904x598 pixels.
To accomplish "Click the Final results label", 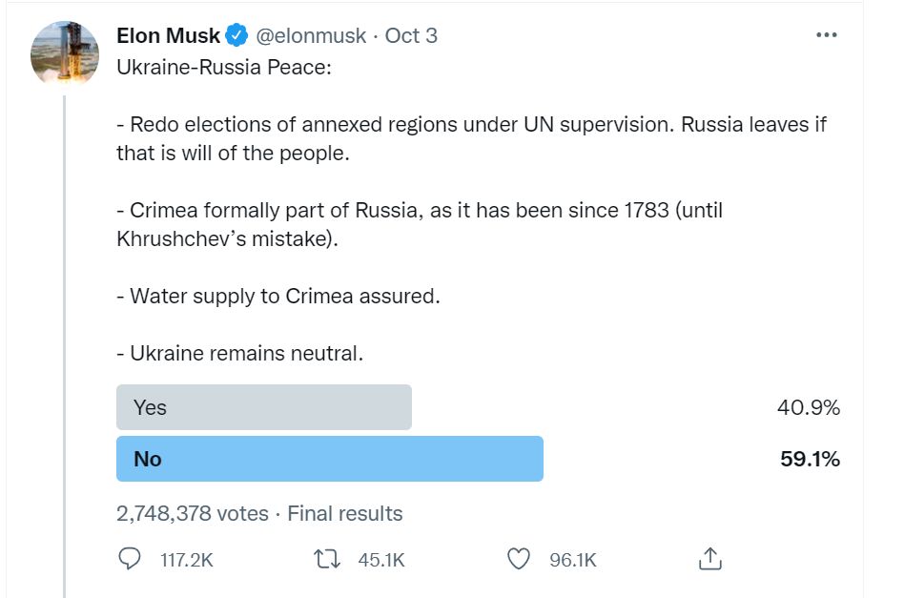I will (345, 513).
